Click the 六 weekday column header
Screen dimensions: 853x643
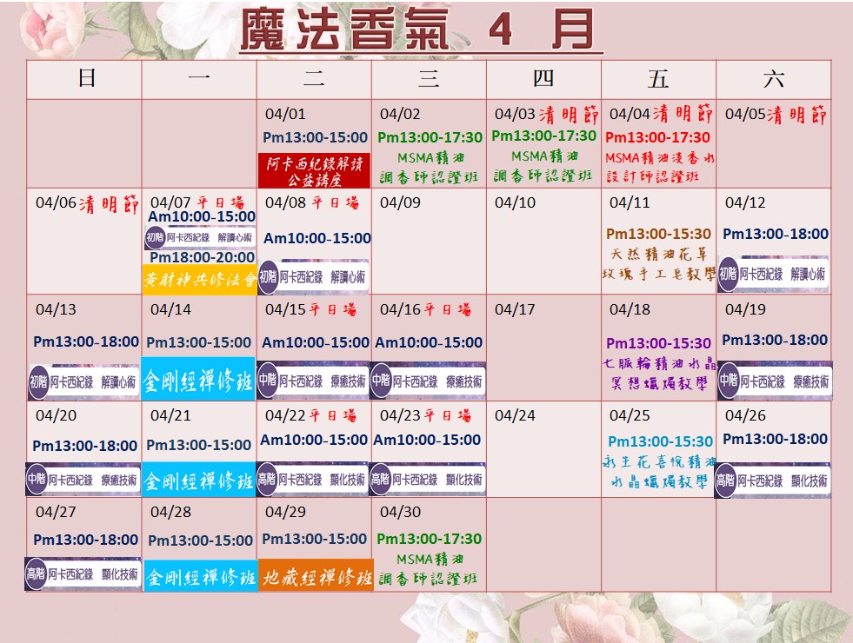tap(773, 80)
